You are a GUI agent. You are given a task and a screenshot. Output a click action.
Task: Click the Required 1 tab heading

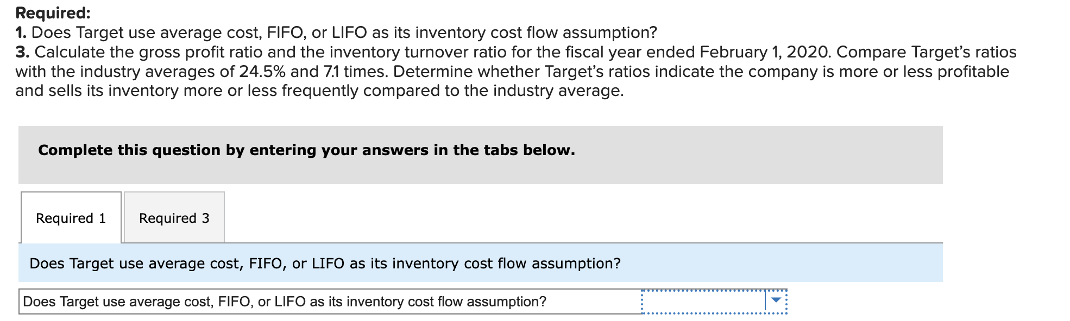click(71, 217)
